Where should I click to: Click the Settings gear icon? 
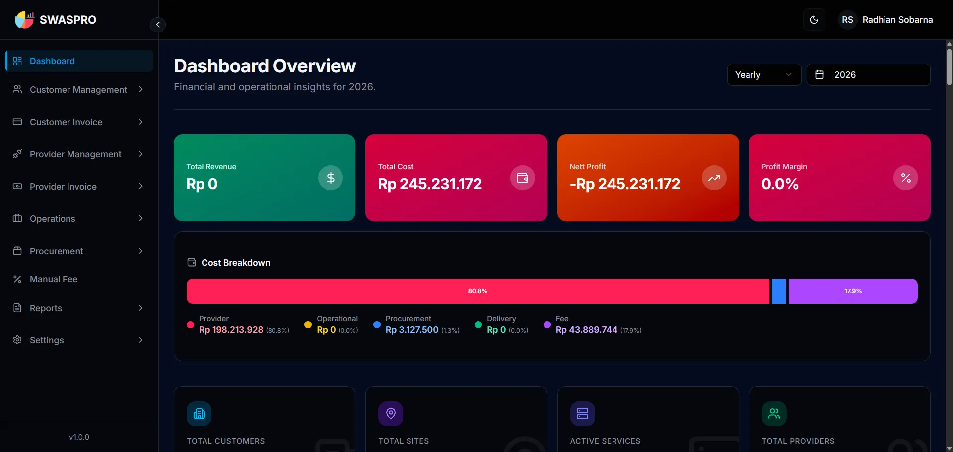coord(17,340)
